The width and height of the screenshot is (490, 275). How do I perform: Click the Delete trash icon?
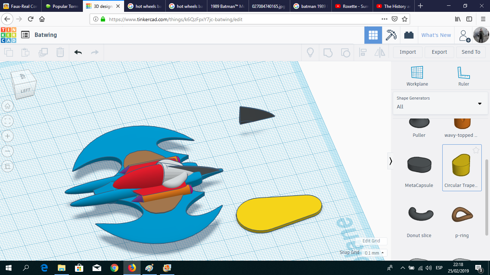tap(60, 52)
